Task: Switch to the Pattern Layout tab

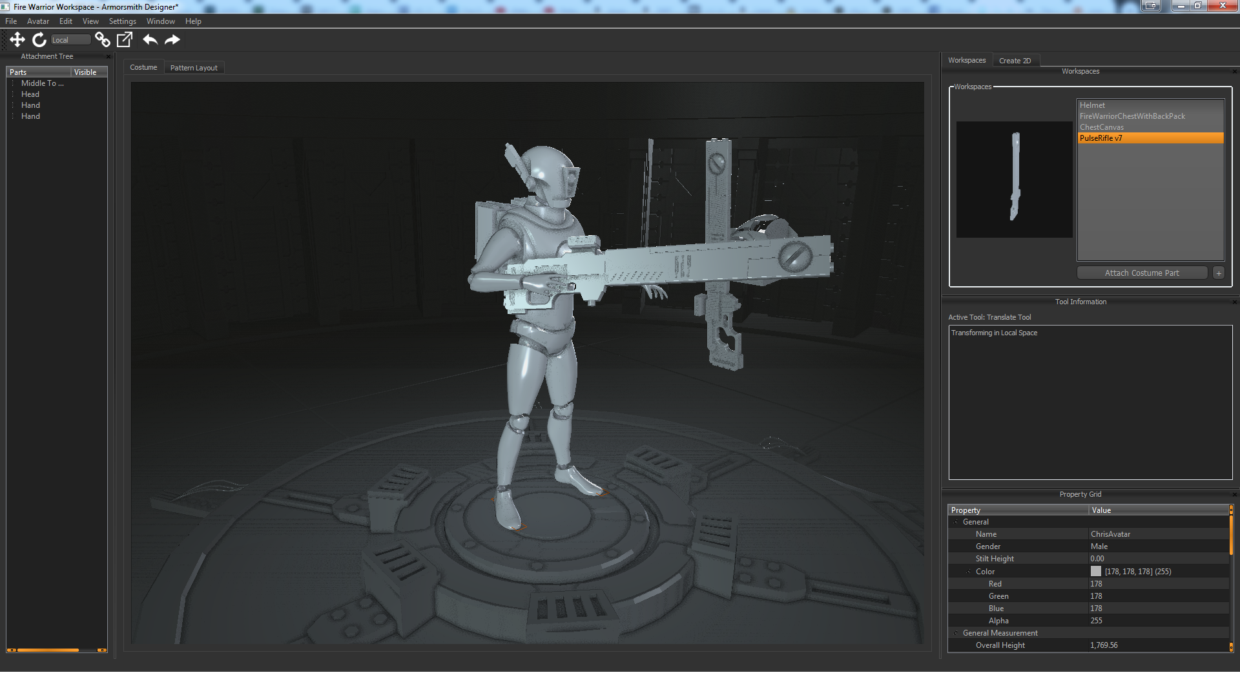Action: pos(194,67)
